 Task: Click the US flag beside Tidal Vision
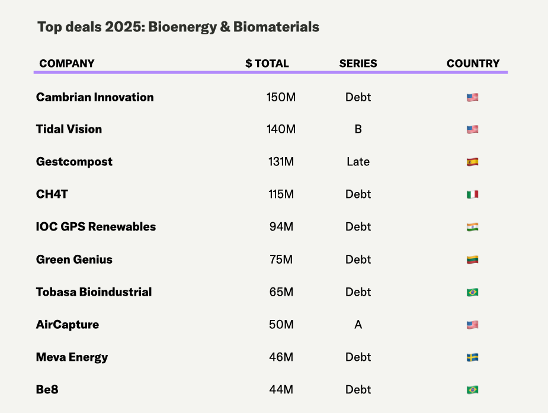coord(472,129)
